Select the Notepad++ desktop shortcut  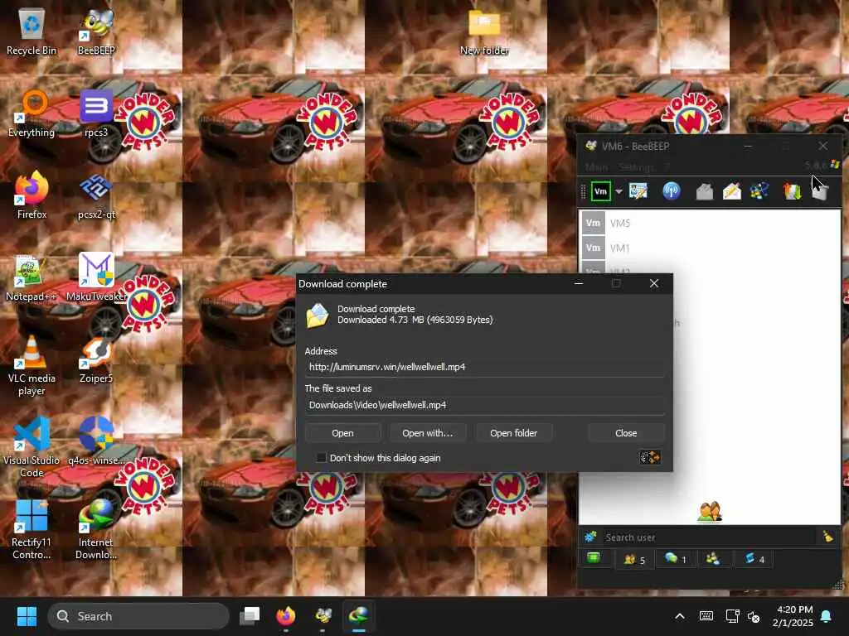[32, 278]
